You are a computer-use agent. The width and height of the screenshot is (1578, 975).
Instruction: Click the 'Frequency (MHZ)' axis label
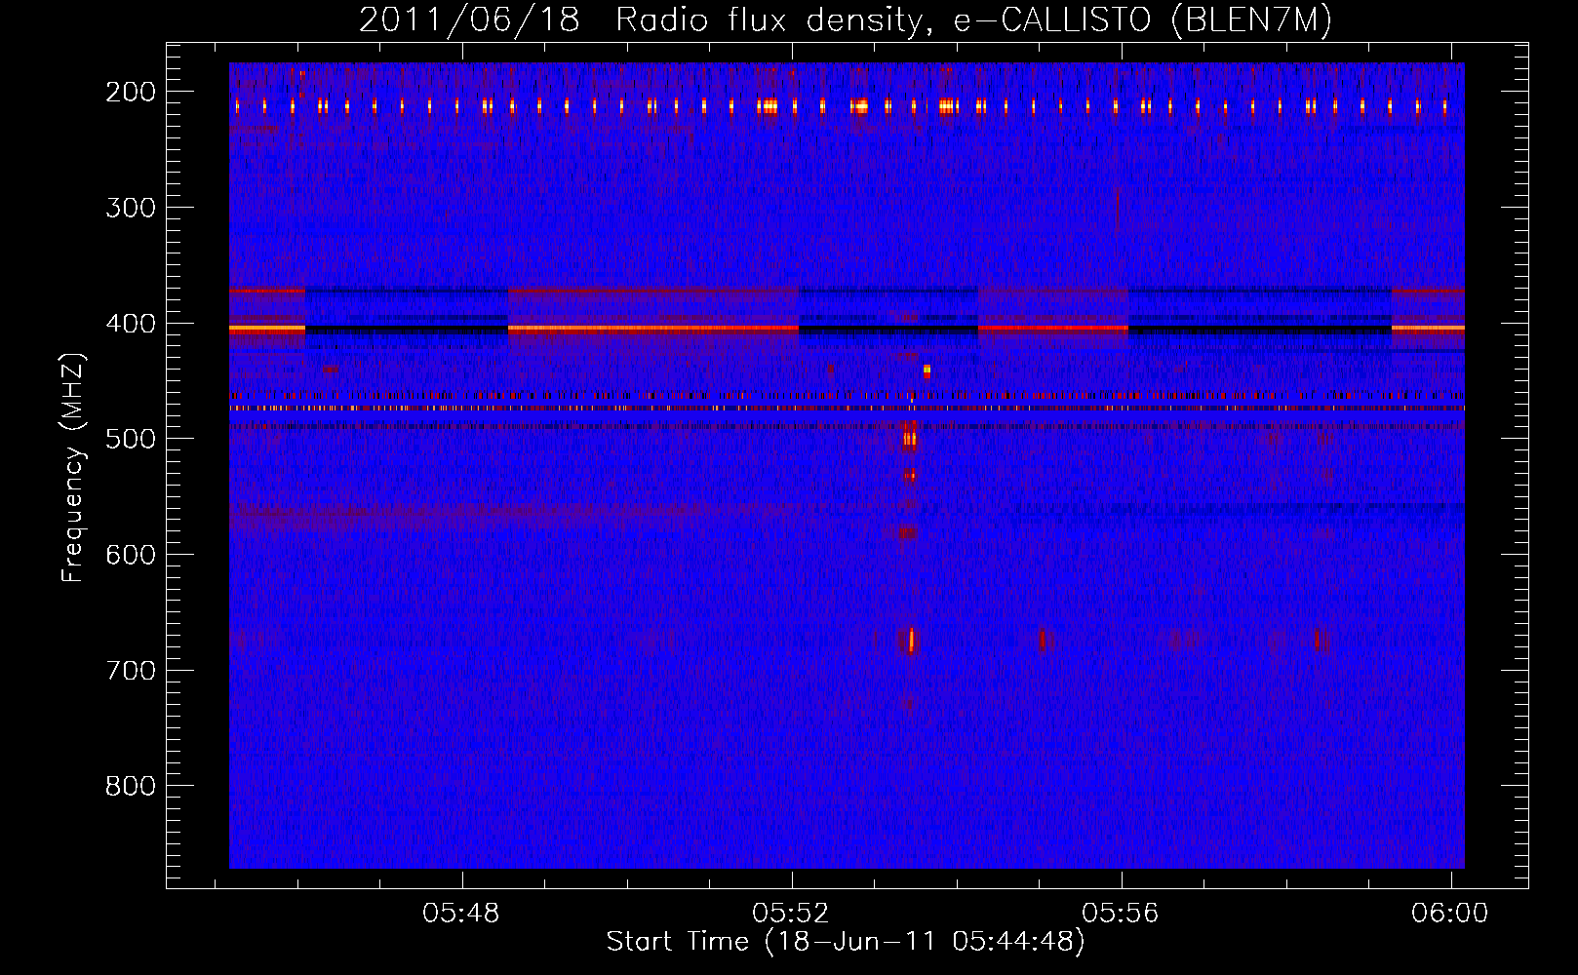click(74, 467)
